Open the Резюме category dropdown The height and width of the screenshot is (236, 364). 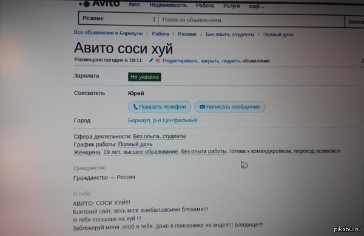[119, 19]
